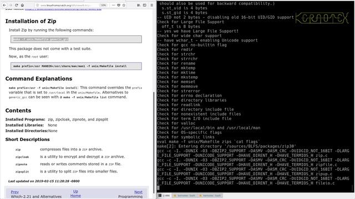Open the Prev page link
Image resolution: width=355 pixels, height=199 pixels.
point(15,192)
